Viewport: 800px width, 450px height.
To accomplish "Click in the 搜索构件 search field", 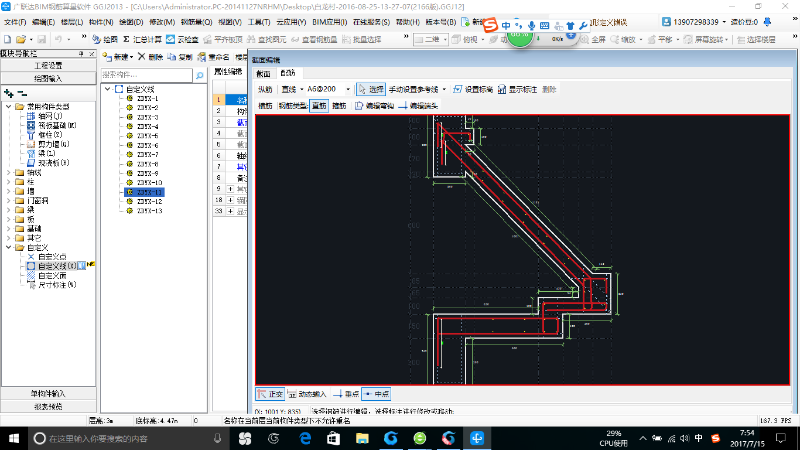I will tap(146, 75).
